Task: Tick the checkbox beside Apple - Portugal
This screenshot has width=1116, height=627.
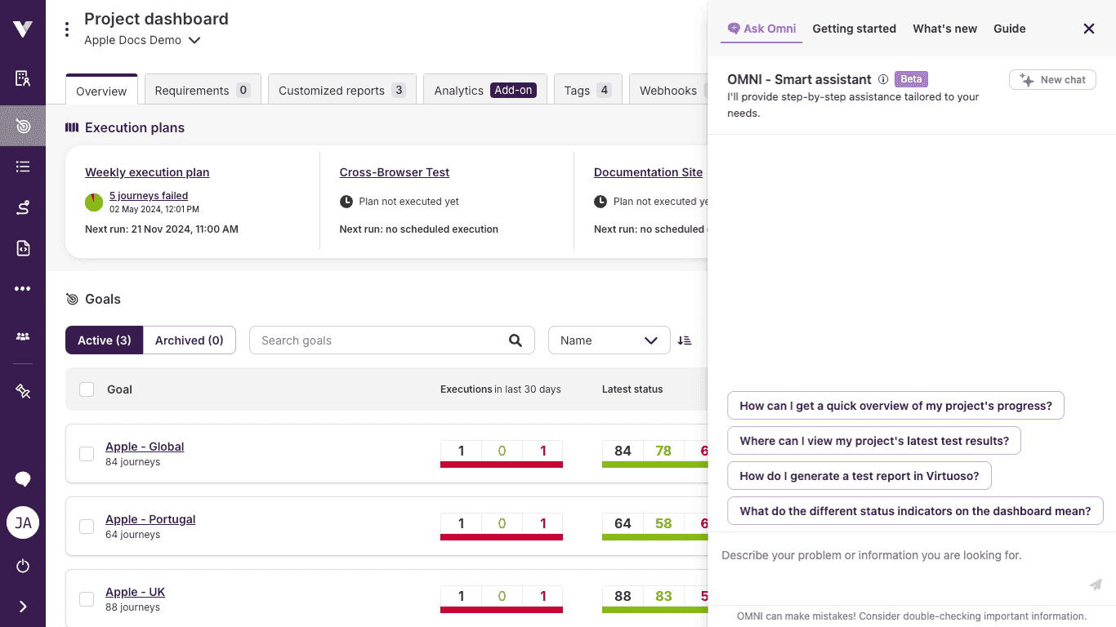Action: [x=87, y=527]
